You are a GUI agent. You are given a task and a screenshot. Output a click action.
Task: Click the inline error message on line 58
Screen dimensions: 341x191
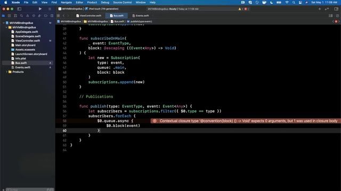[248, 121]
